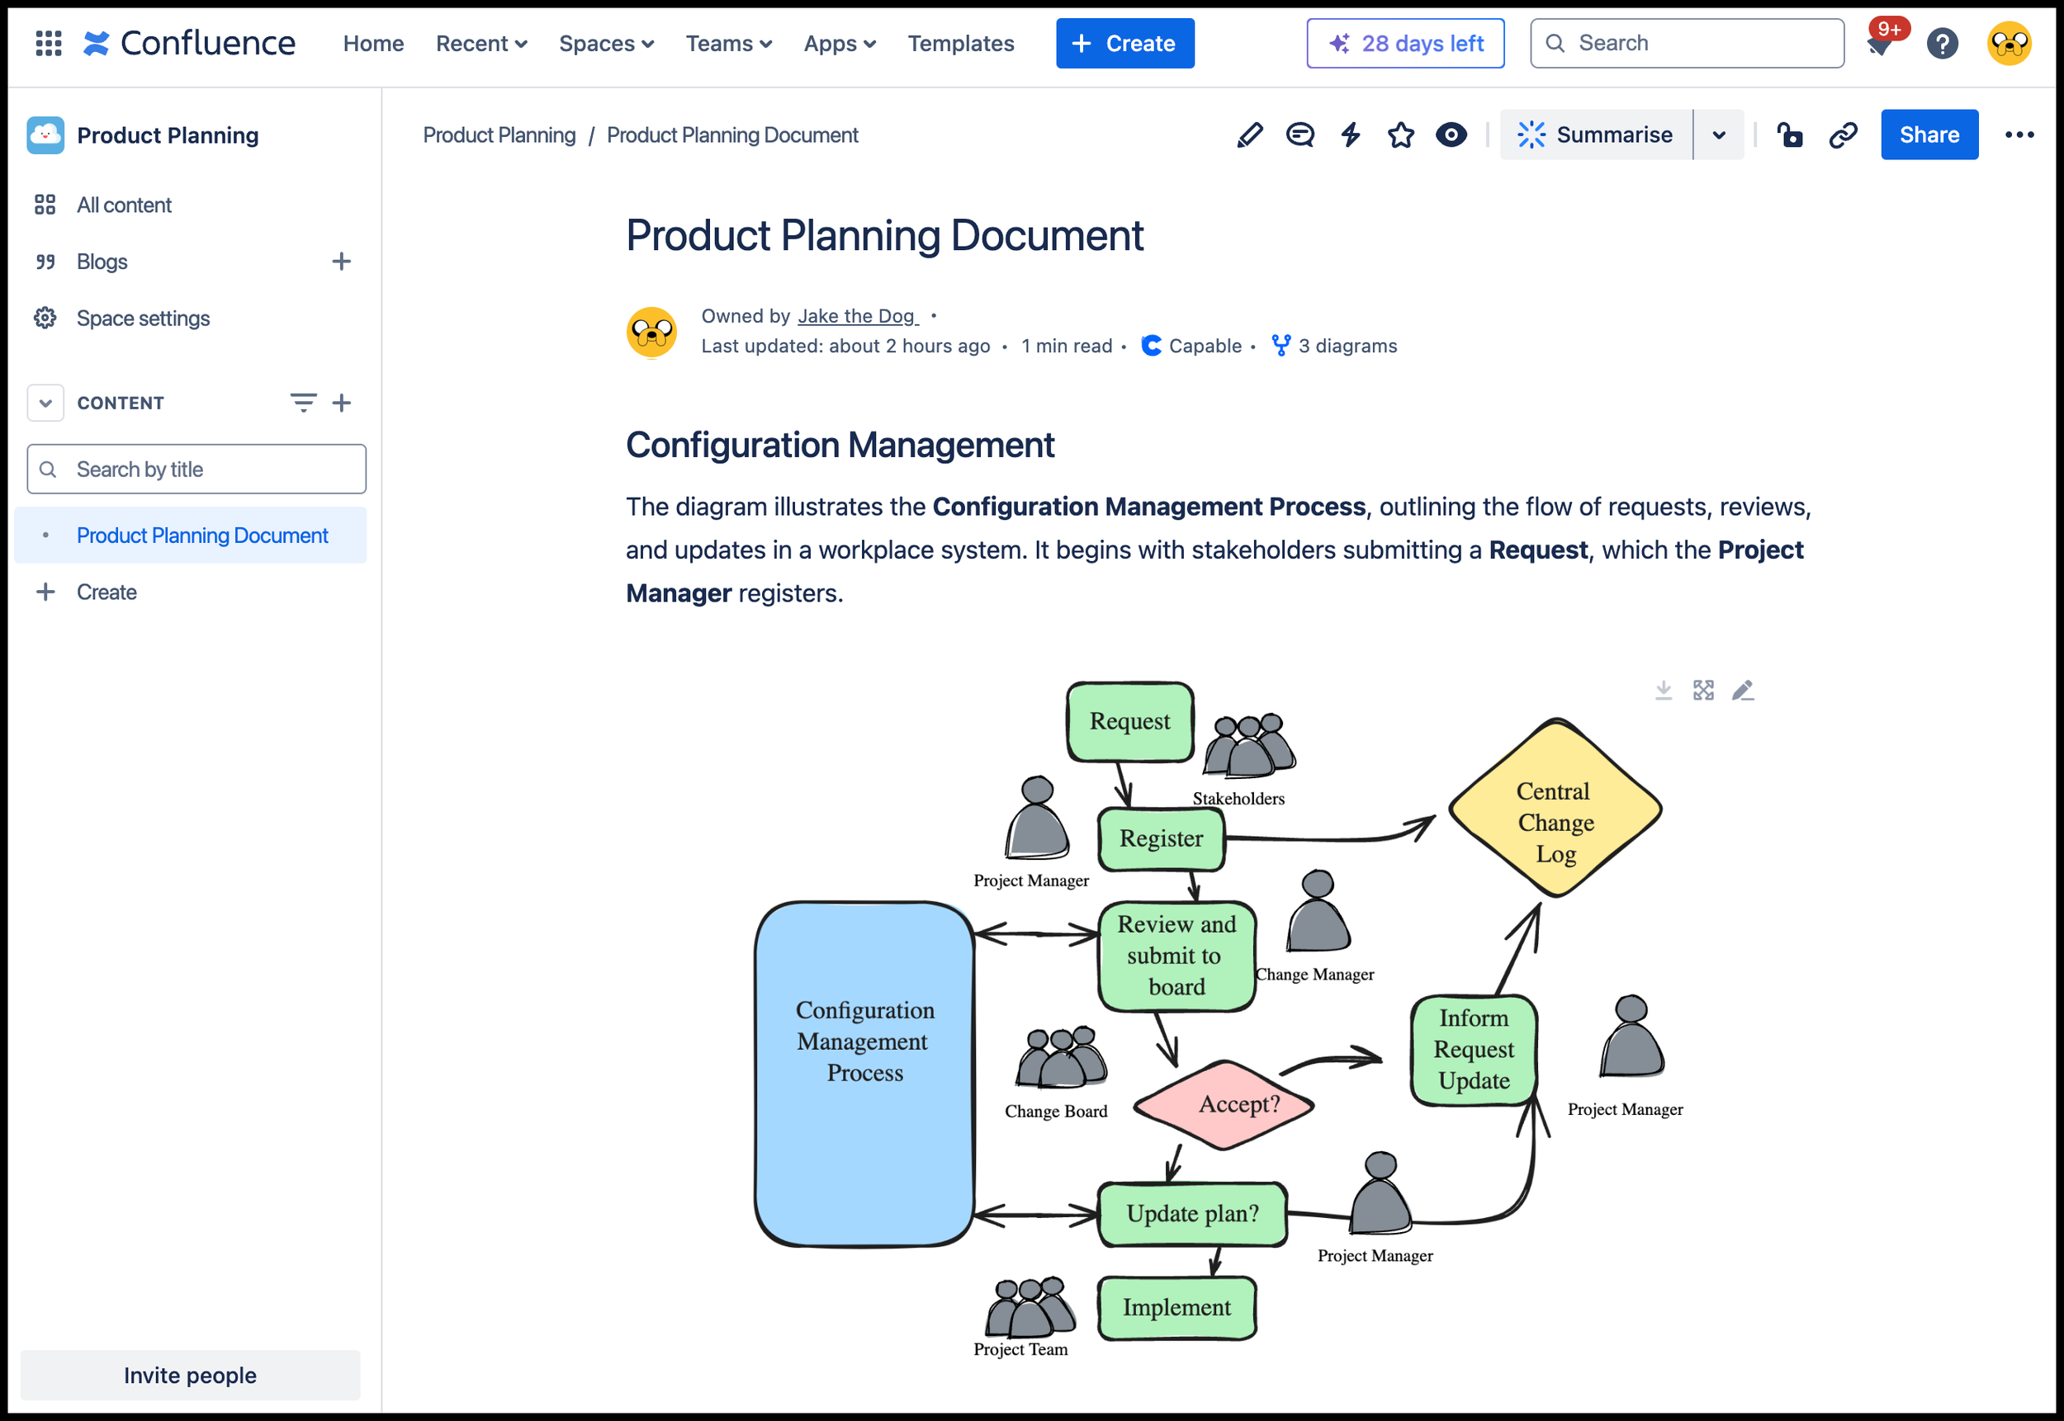Toggle watching this page eye icon
Image resolution: width=2064 pixels, height=1421 pixels.
click(x=1451, y=135)
